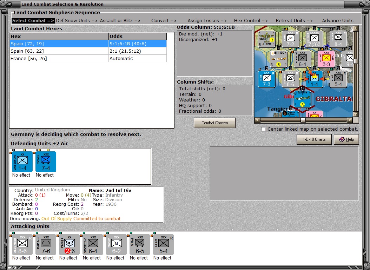Screen dimensions: 370x270
Task: Click the 2:1 (21.5:12) odds cell
Action: [x=138, y=51]
